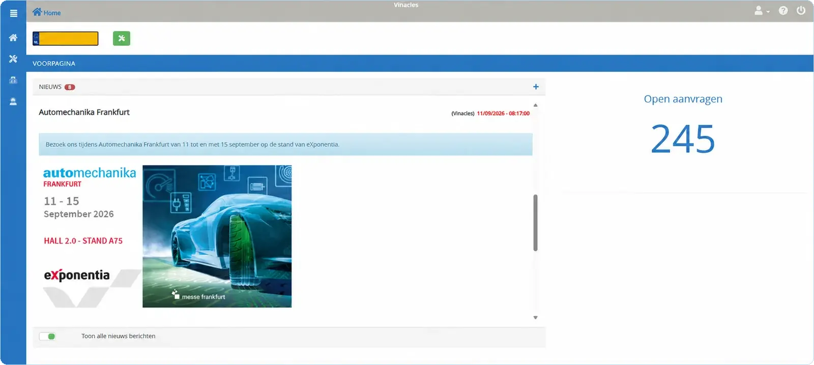This screenshot has height=365, width=814.
Task: Open the user account dropdown
Action: pyautogui.click(x=762, y=11)
